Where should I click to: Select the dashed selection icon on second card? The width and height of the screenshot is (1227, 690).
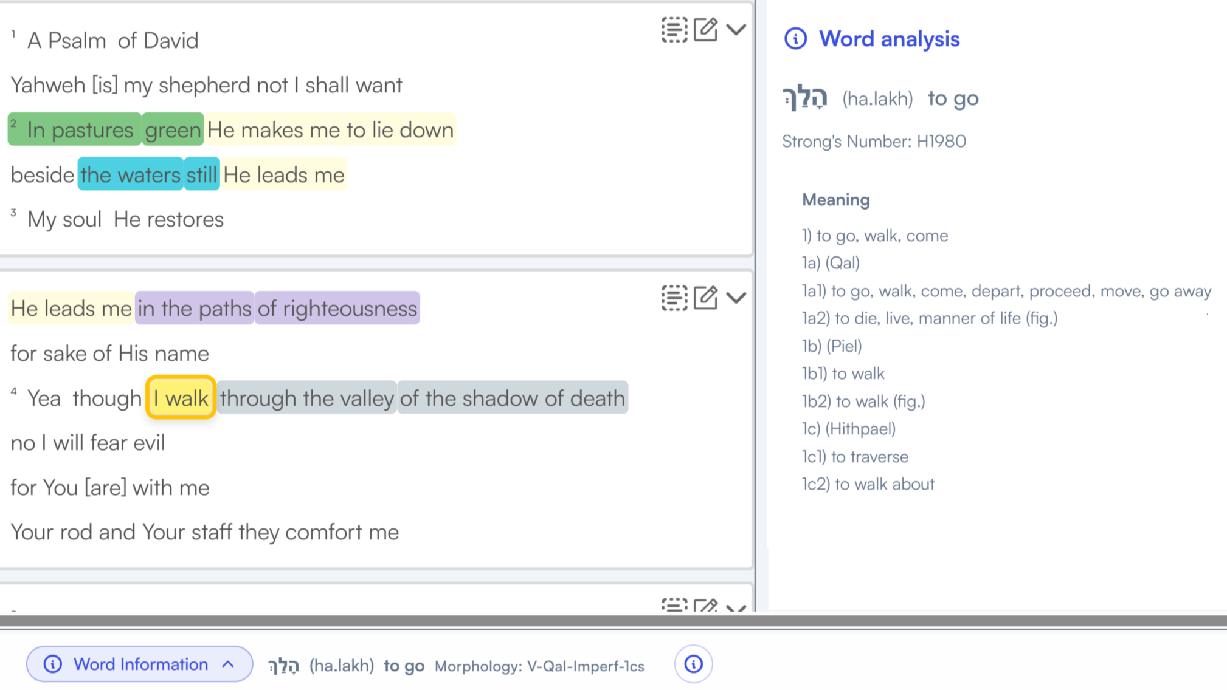(x=674, y=298)
